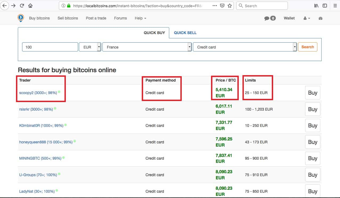Open the Sell bitcoins menu item
This screenshot has width=340, height=198.
coord(68,18)
